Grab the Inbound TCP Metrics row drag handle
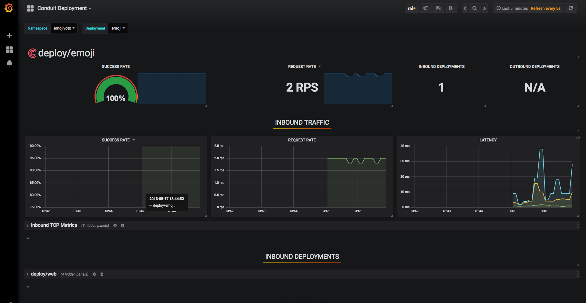This screenshot has height=303, width=586. 577,226
